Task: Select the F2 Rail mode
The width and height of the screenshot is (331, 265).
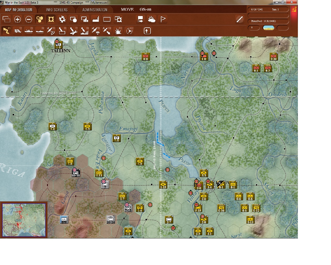Action: pos(17,31)
